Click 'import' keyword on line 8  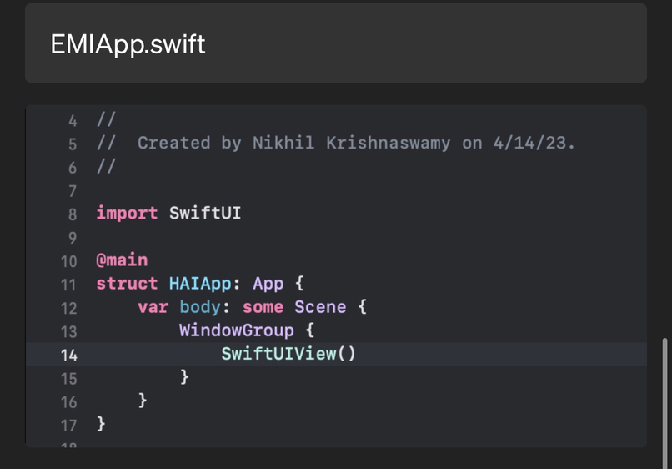point(127,213)
